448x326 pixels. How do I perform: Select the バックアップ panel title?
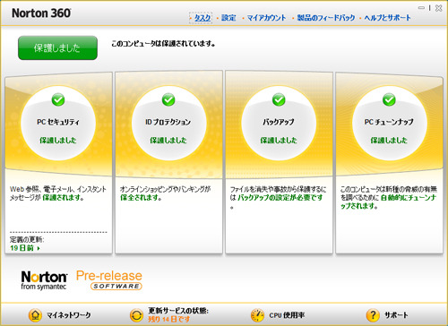[279, 122]
